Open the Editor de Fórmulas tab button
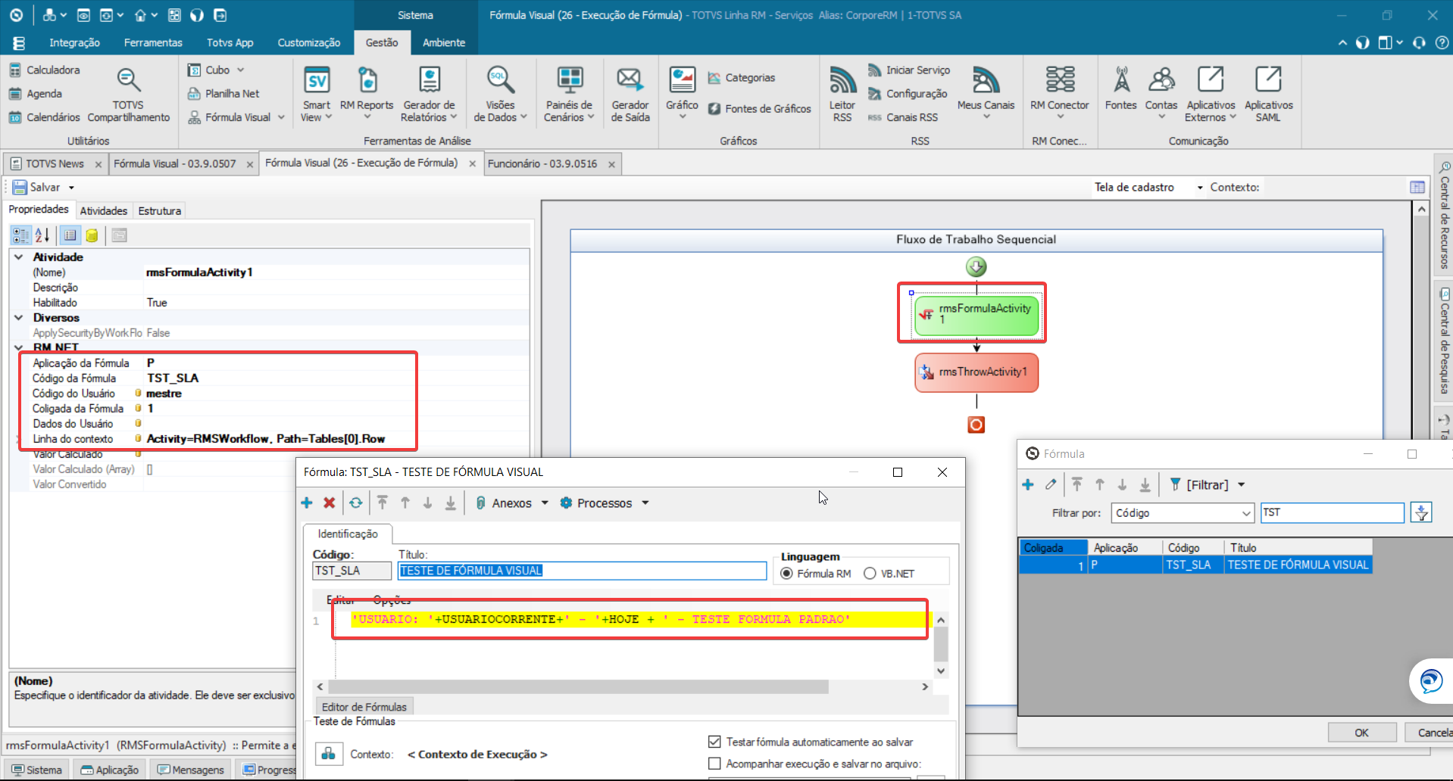 364,707
